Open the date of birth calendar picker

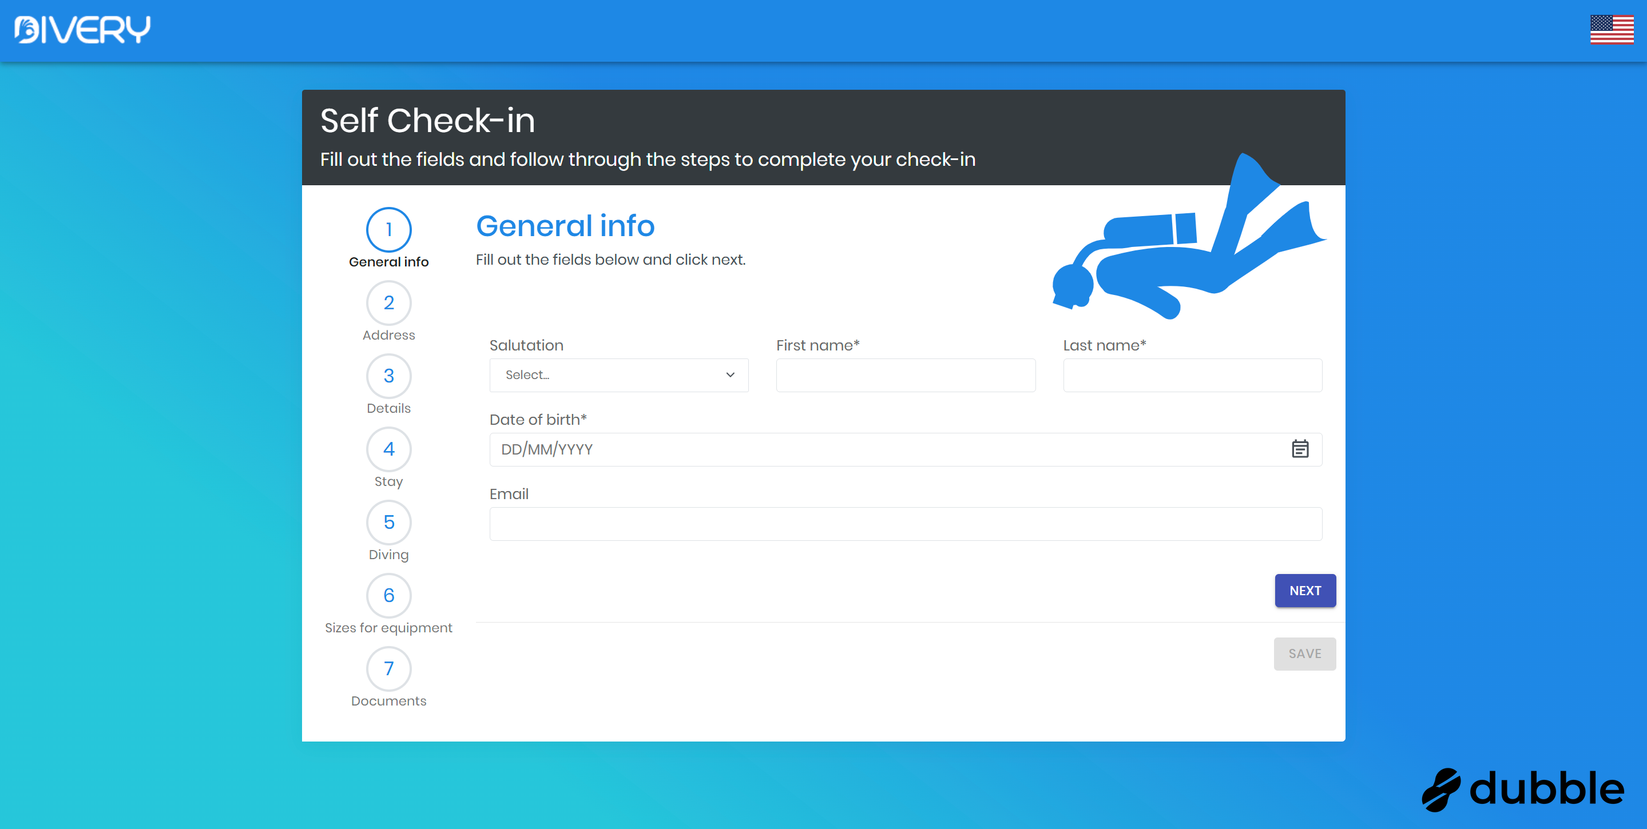[1299, 449]
